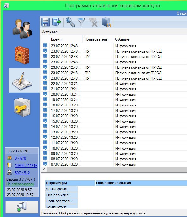The height and width of the screenshot is (217, 187).
Task: Click the horizontal scrollbar left arrow
Action: click(44, 169)
